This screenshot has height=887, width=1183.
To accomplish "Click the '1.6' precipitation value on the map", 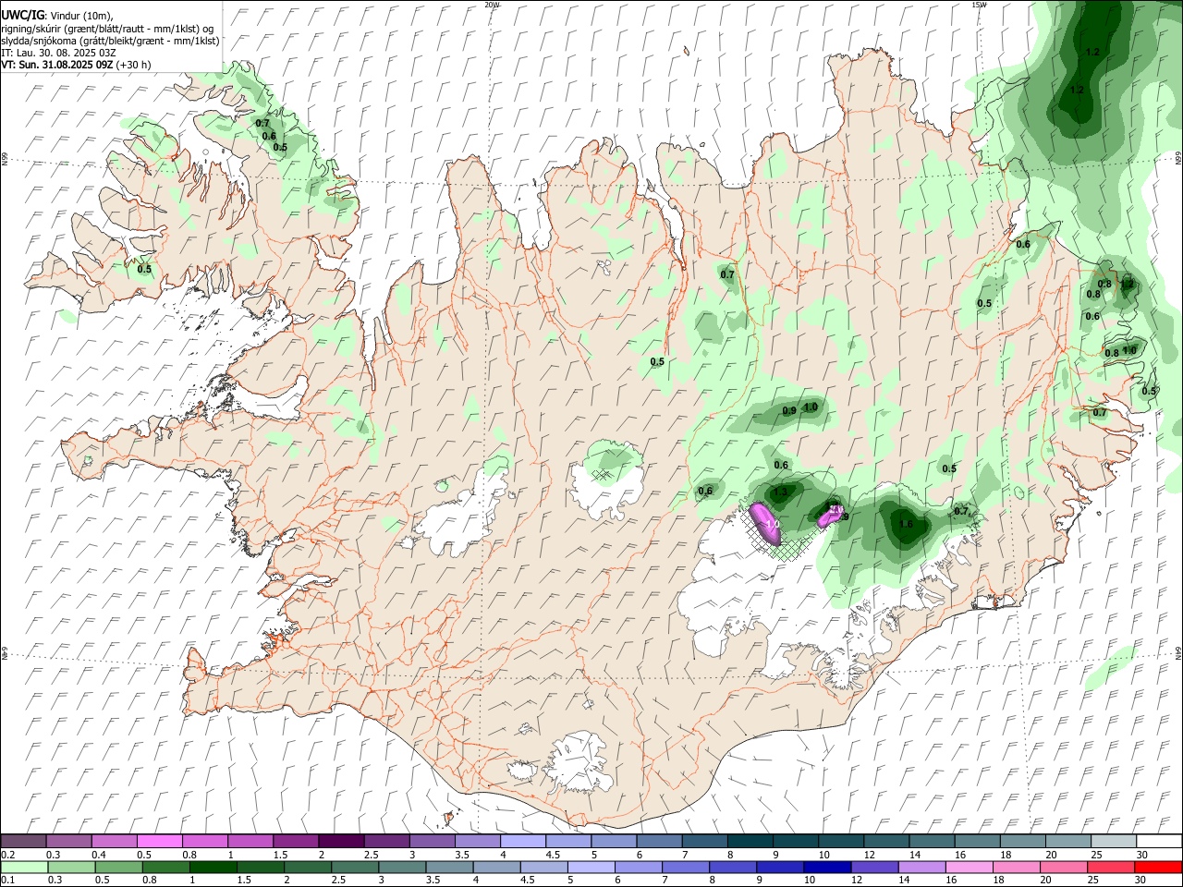I will 906,524.
